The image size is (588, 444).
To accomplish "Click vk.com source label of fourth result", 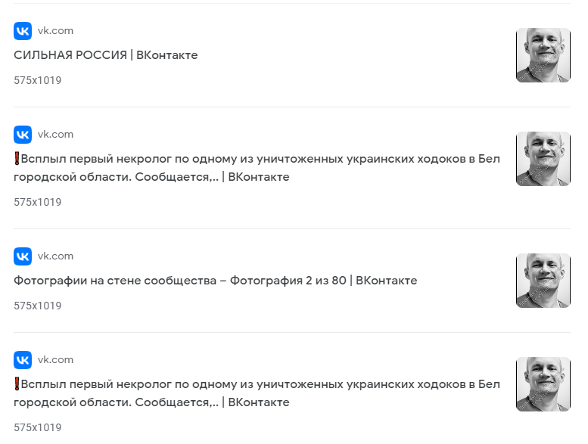I will [55, 360].
